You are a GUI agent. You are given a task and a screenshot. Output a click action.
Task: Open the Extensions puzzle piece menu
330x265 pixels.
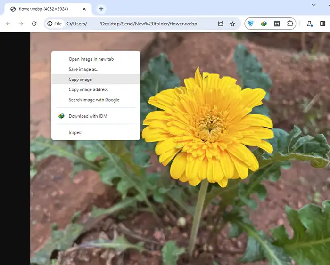pos(290,24)
